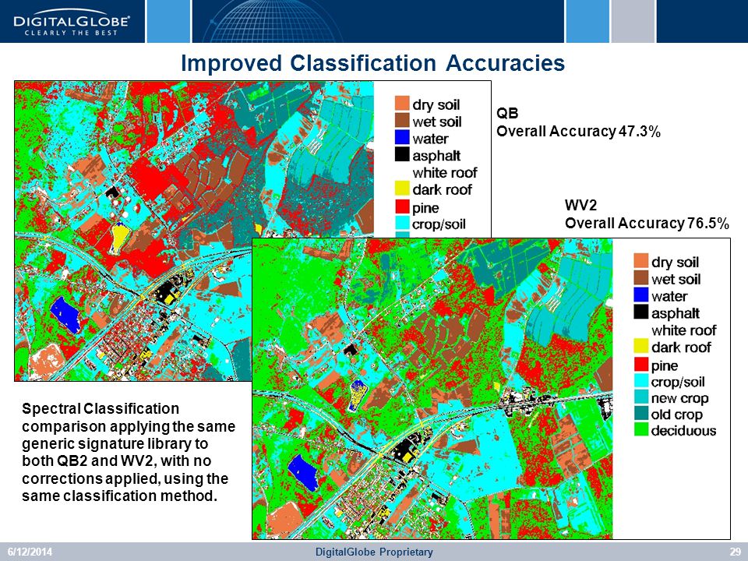Pick the cyan crop/soil swatch in QB legend
Viewport: 748px width, 561px height.
pos(402,223)
